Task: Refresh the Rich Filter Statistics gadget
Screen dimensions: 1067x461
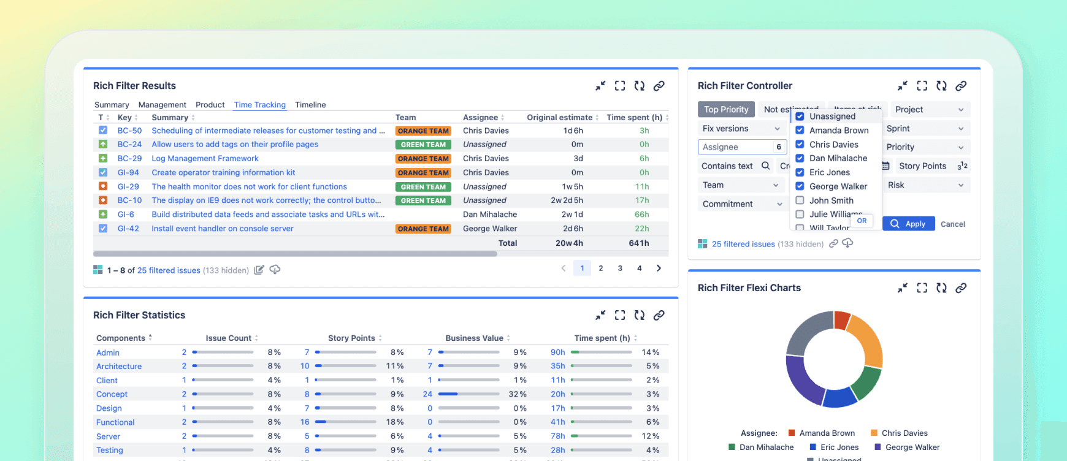Action: (640, 315)
